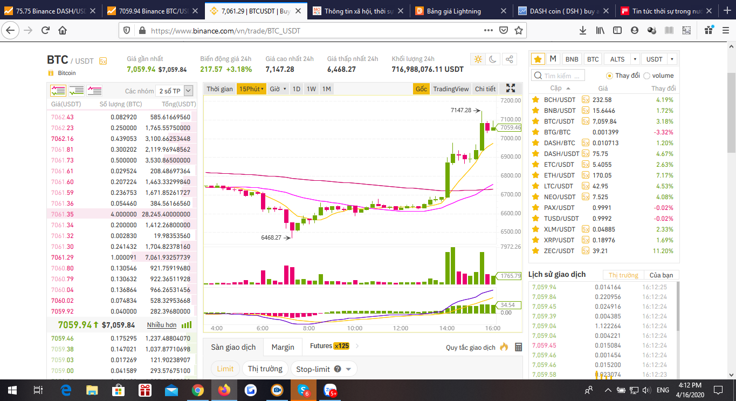Sort market list by volume radio

647,76
